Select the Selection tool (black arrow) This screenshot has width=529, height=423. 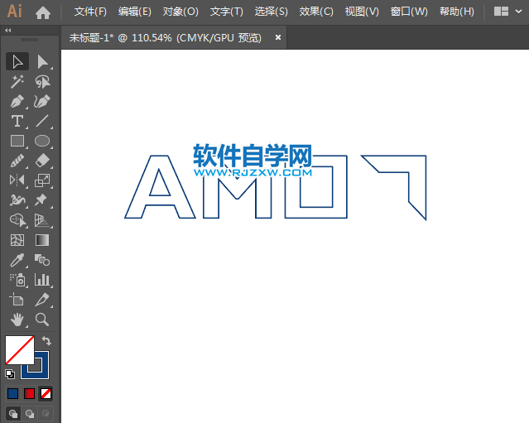pos(17,62)
